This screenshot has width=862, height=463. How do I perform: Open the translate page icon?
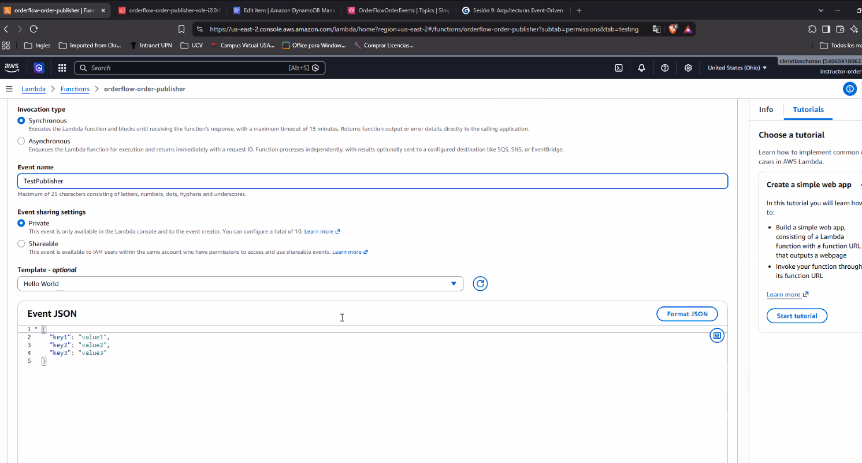657,29
